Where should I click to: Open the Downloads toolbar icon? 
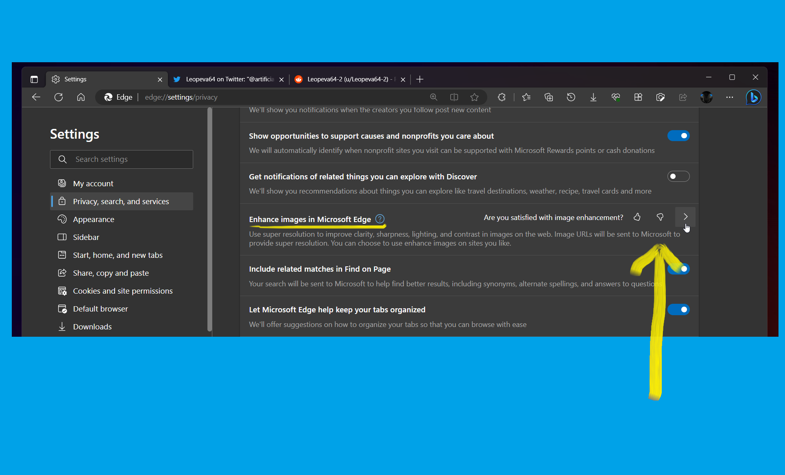(593, 97)
